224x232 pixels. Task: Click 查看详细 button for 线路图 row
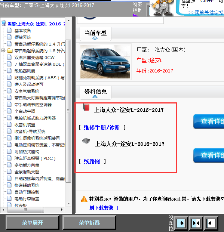tap(209, 155)
